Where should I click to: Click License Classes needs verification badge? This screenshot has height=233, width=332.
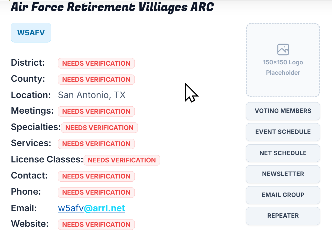click(122, 160)
